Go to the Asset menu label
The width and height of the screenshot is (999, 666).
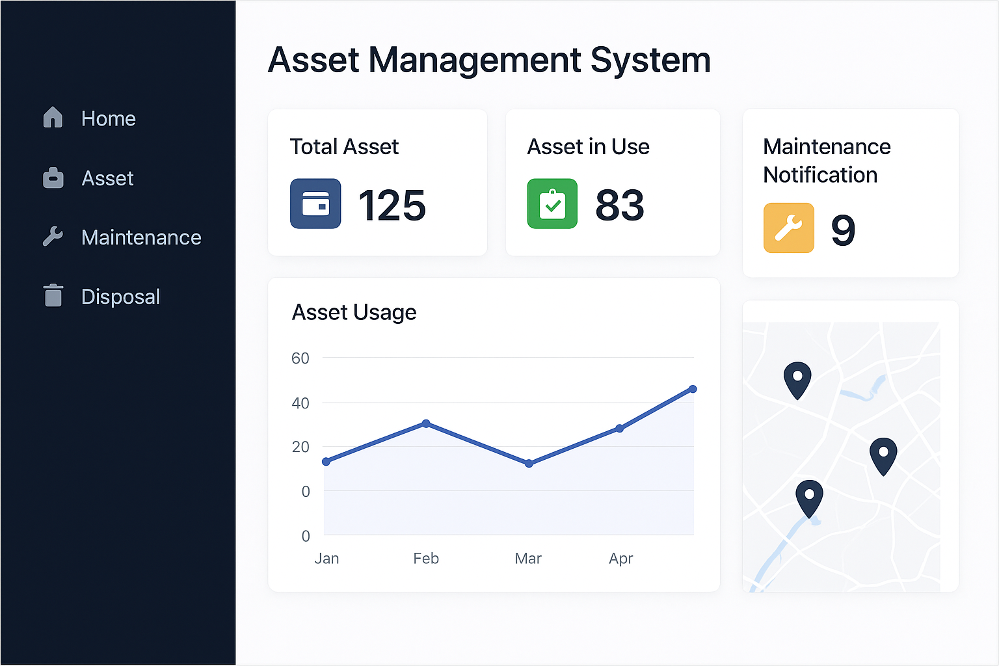107,178
